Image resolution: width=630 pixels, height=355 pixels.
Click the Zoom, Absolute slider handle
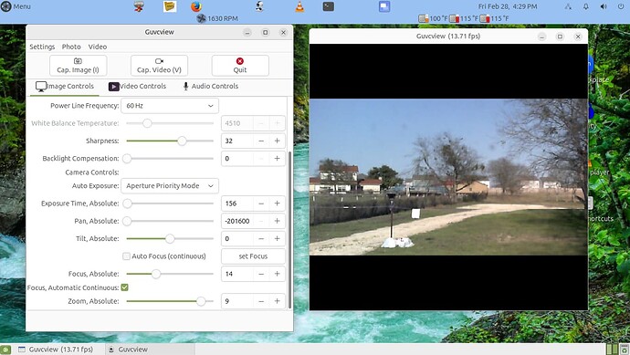pos(201,301)
